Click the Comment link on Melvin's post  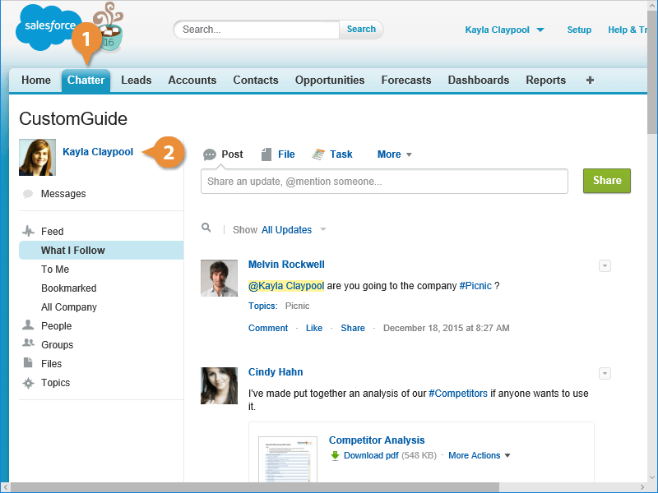pos(267,328)
